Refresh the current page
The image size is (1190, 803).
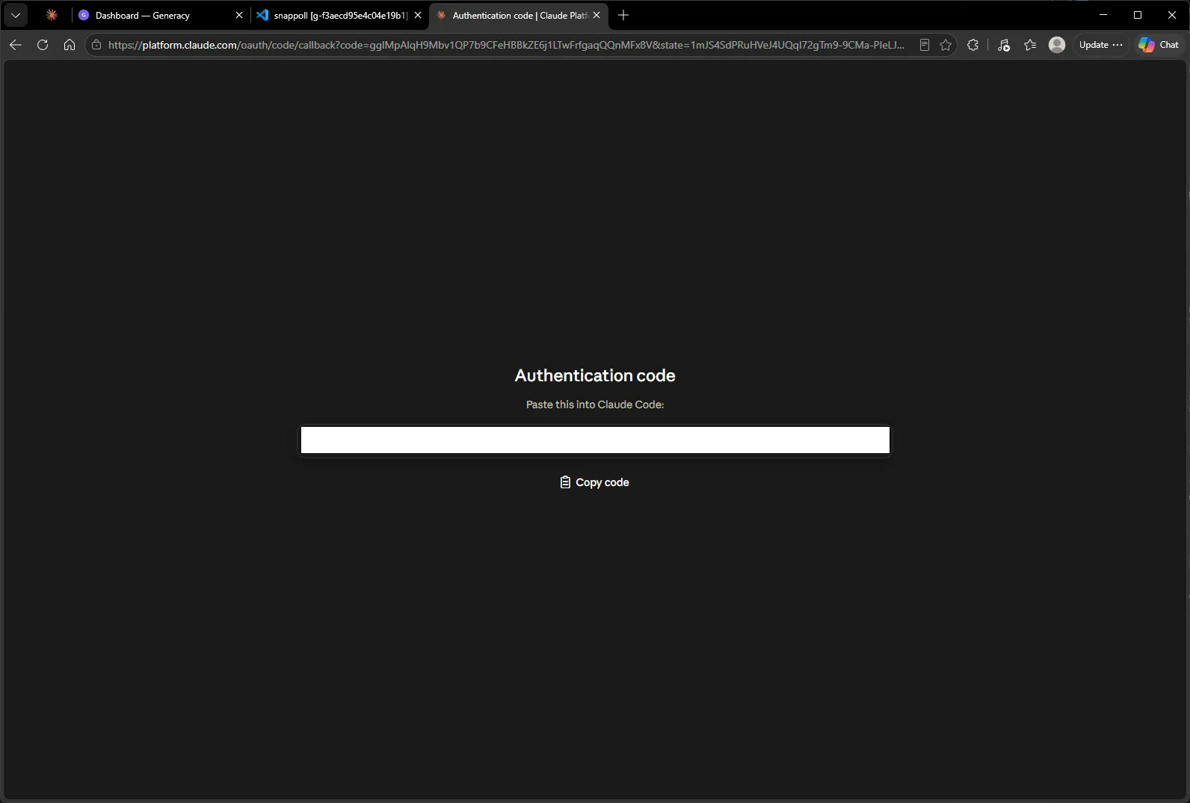click(x=43, y=45)
